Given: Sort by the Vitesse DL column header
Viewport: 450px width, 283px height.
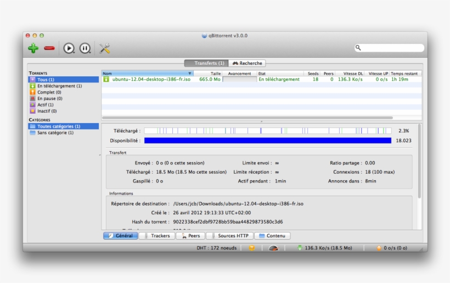Looking at the screenshot, I should coord(350,74).
